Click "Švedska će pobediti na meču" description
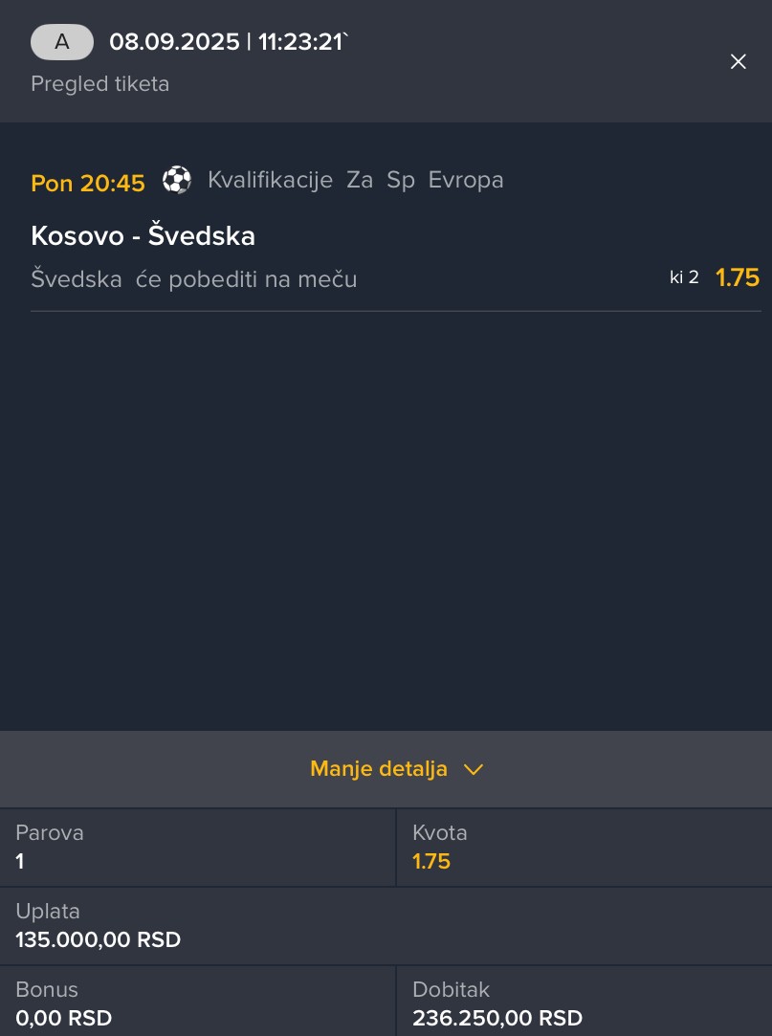Image resolution: width=772 pixels, height=1036 pixels. pos(193,279)
